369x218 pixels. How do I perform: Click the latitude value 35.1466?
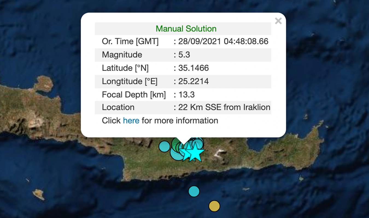(193, 68)
